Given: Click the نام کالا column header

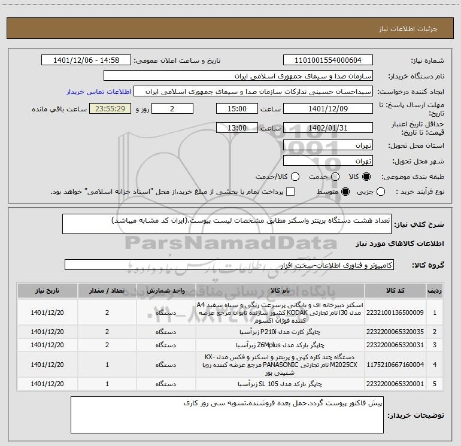Looking at the screenshot, I should [x=280, y=291].
